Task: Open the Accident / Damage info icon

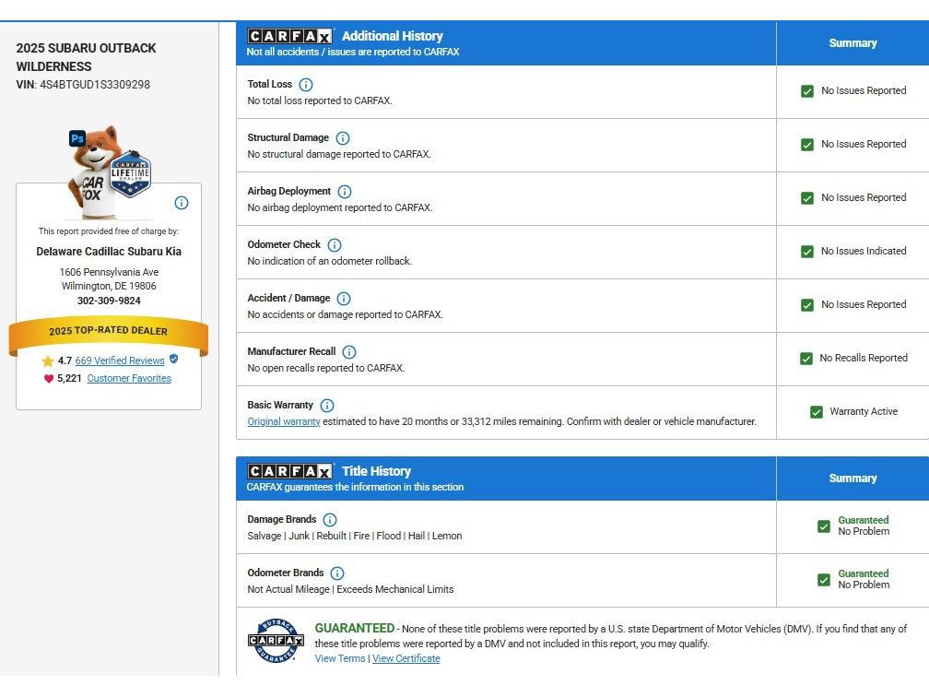Action: point(344,298)
